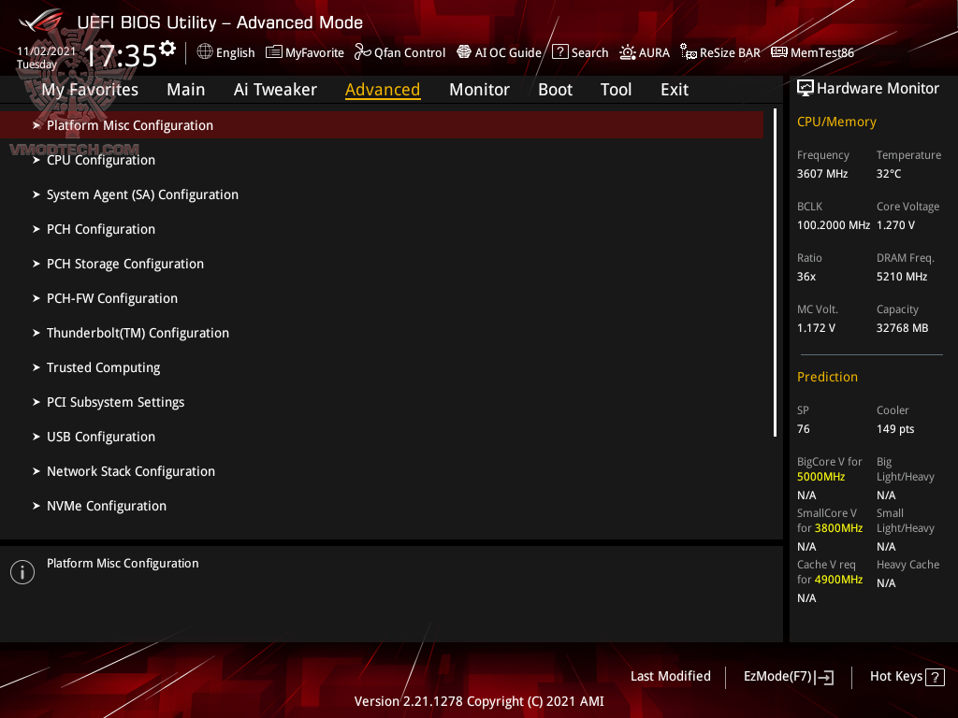The width and height of the screenshot is (958, 718).
Task: Click the globe language icon
Action: [x=205, y=52]
